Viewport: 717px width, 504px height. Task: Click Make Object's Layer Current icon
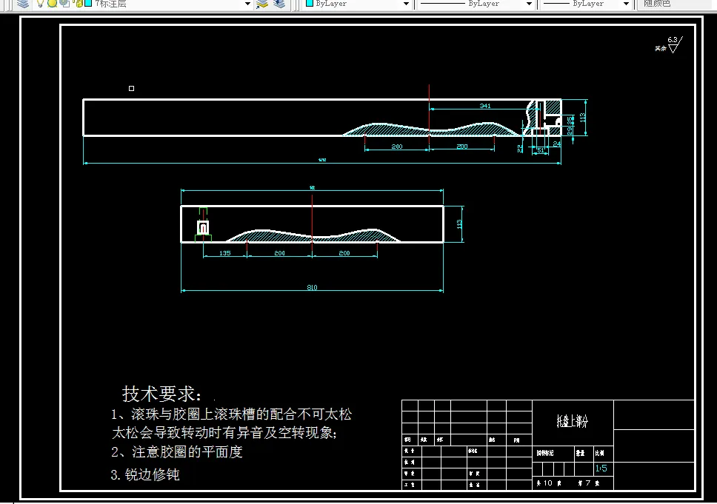[262, 4]
